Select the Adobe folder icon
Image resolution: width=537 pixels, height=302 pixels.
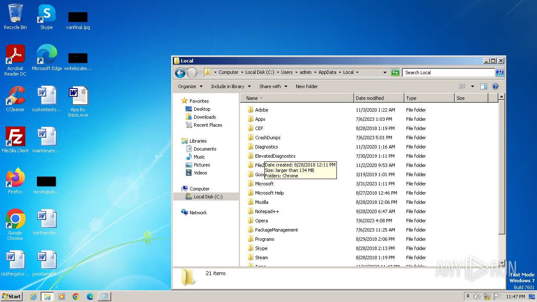point(250,110)
